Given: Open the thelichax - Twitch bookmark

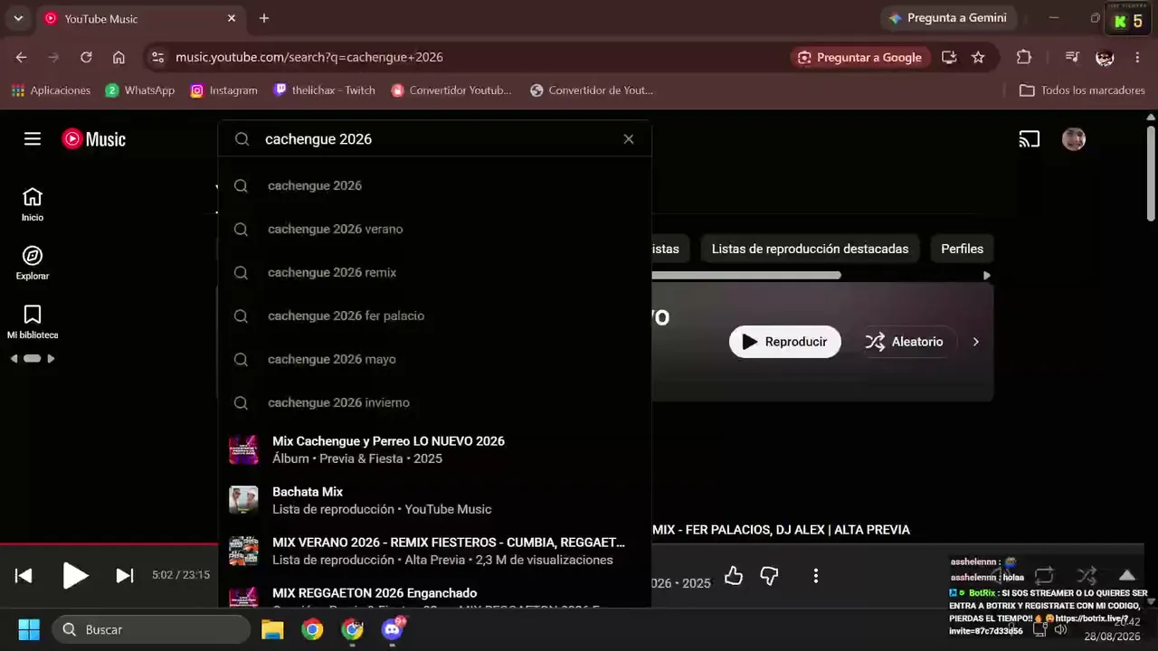Looking at the screenshot, I should coord(325,90).
